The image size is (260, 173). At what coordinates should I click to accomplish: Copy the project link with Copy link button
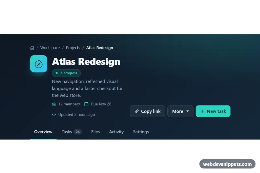(148, 111)
